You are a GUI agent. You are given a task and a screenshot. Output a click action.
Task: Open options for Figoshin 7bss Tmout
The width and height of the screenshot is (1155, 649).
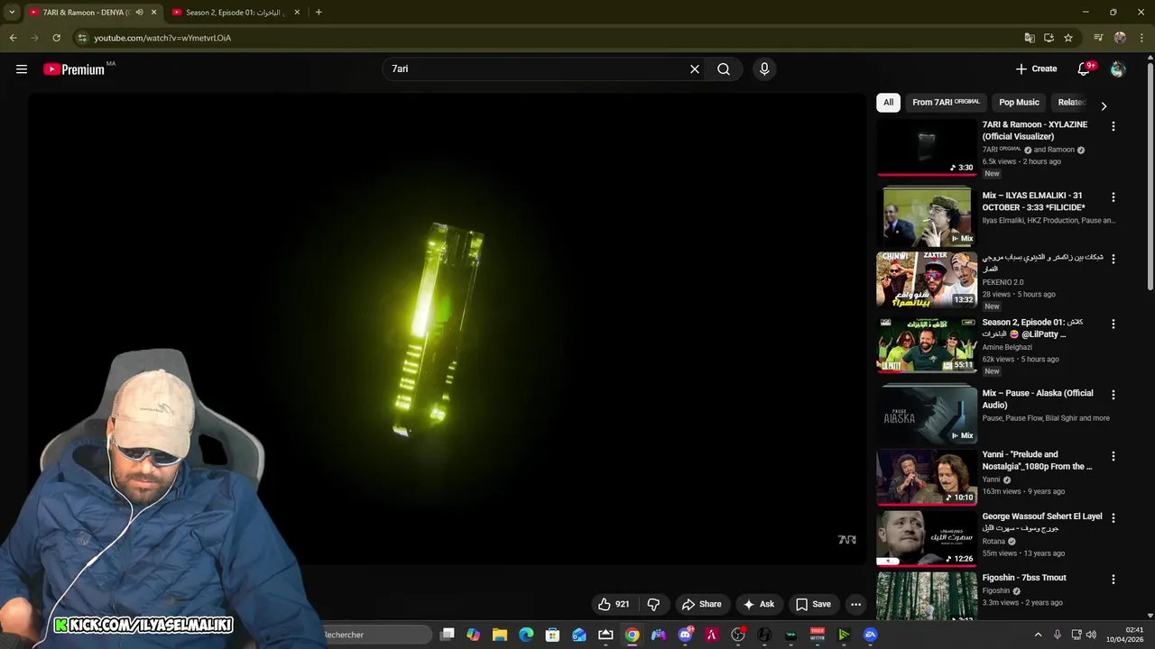click(1113, 580)
